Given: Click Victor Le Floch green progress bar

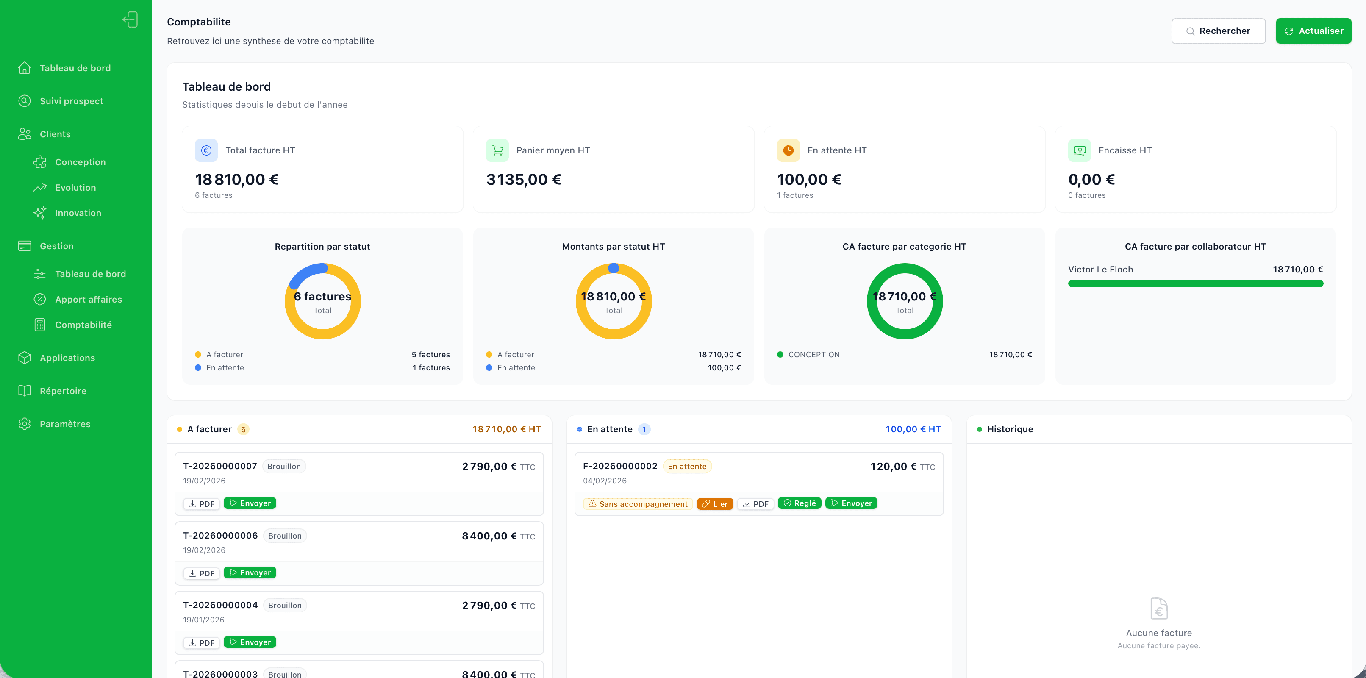Looking at the screenshot, I should [1195, 284].
